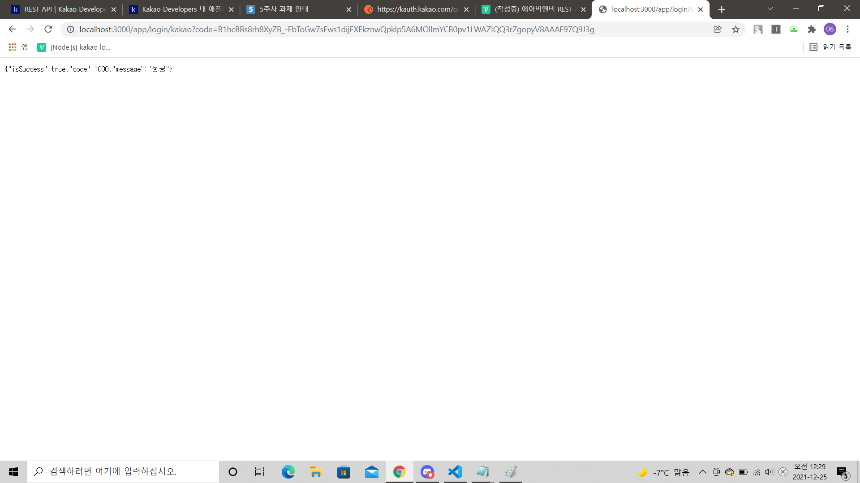860x483 pixels.
Task: Open a new browser tab
Action: tap(722, 9)
